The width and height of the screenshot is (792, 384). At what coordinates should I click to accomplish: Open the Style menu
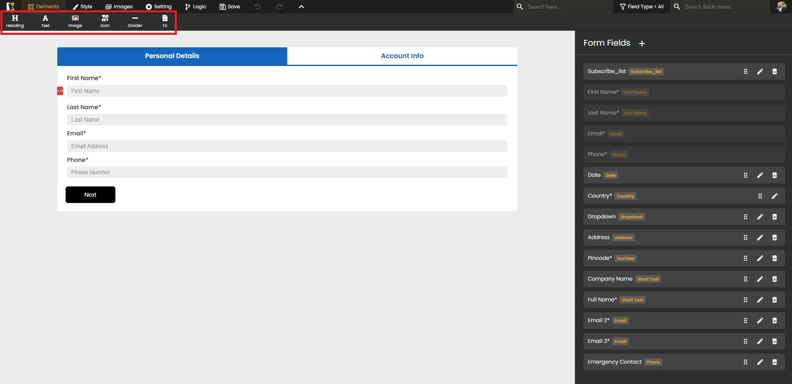click(x=82, y=7)
